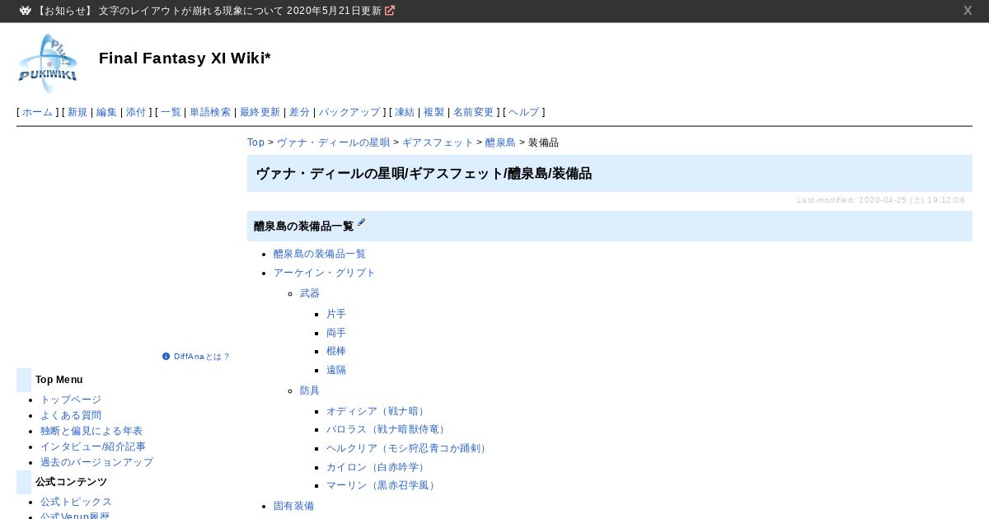The image size is (989, 519).
Task: Open the 棍棒 weapons anchor
Action: coord(336,351)
